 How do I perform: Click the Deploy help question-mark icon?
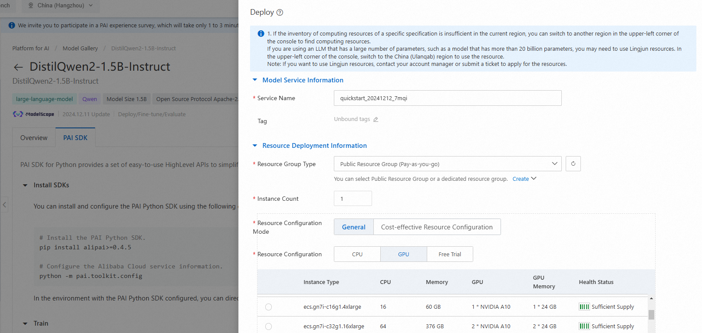(280, 13)
